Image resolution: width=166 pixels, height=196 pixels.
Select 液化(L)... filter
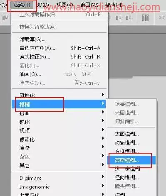point(59,66)
